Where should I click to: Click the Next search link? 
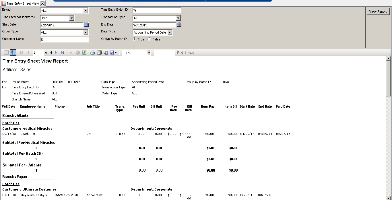click(191, 53)
